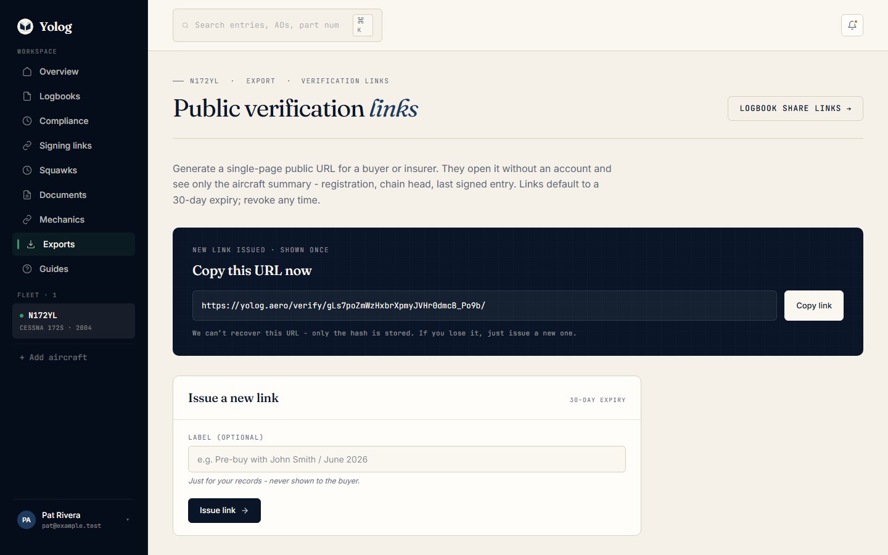The image size is (888, 555).
Task: Click Add aircraft
Action: pos(54,357)
